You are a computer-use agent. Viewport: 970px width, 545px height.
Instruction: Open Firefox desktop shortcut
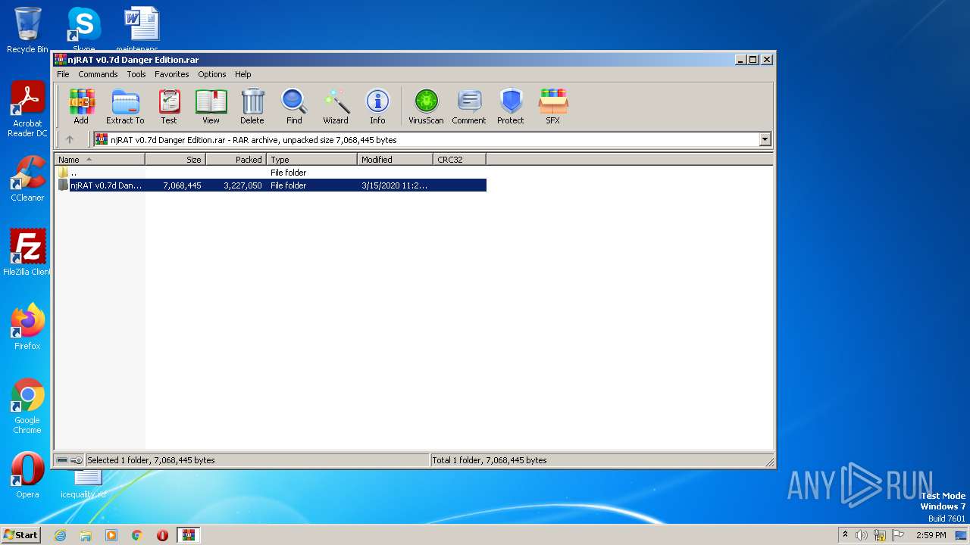pyautogui.click(x=27, y=326)
